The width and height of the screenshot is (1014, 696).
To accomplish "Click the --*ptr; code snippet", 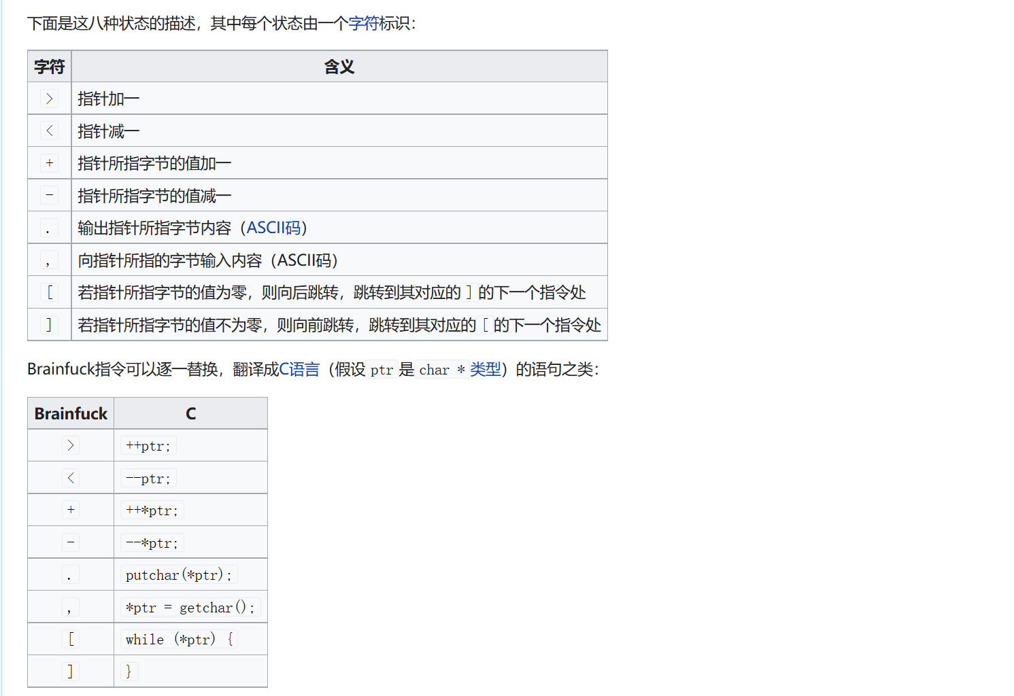I will (152, 543).
